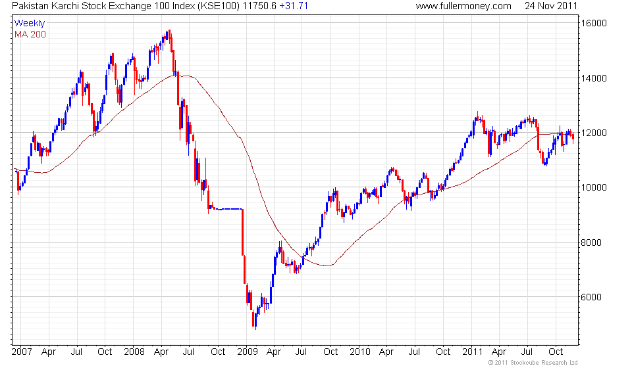Click the 2007 x-axis label
The image size is (632, 368).
pyautogui.click(x=22, y=352)
